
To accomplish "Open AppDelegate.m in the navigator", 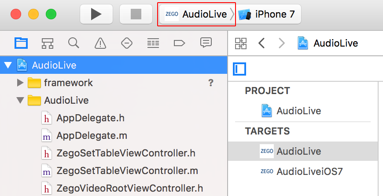I will [92, 135].
